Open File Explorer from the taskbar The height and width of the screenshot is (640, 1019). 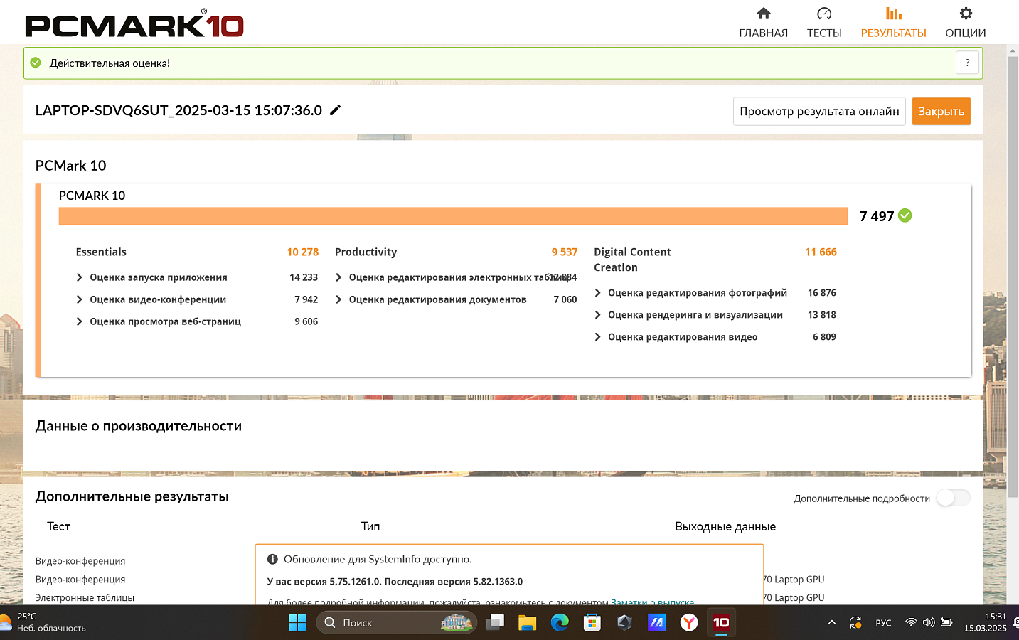527,623
